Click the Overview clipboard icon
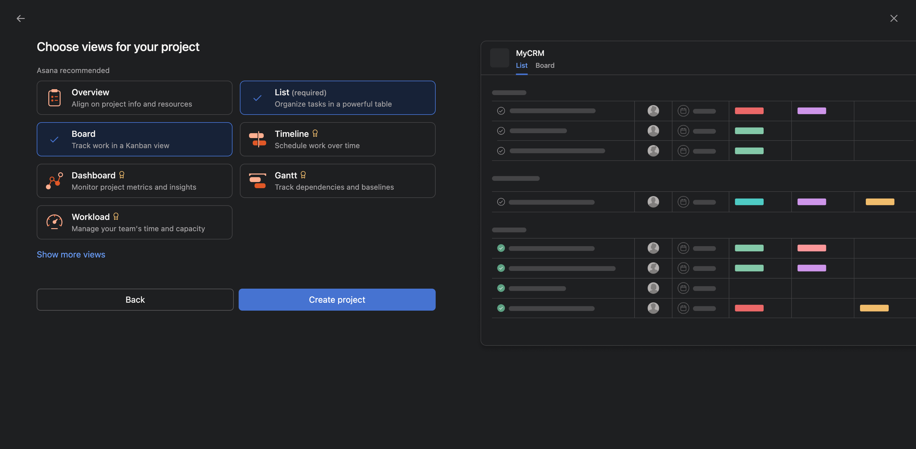Image resolution: width=916 pixels, height=449 pixels. point(54,98)
